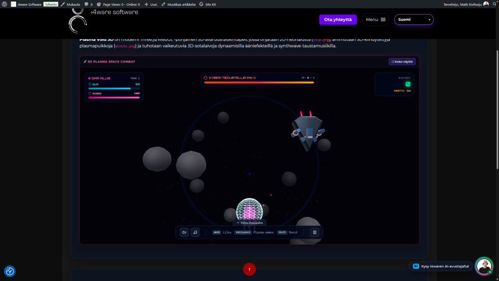Toggle background music note button
This screenshot has width=499, height=281.
pyautogui.click(x=195, y=232)
